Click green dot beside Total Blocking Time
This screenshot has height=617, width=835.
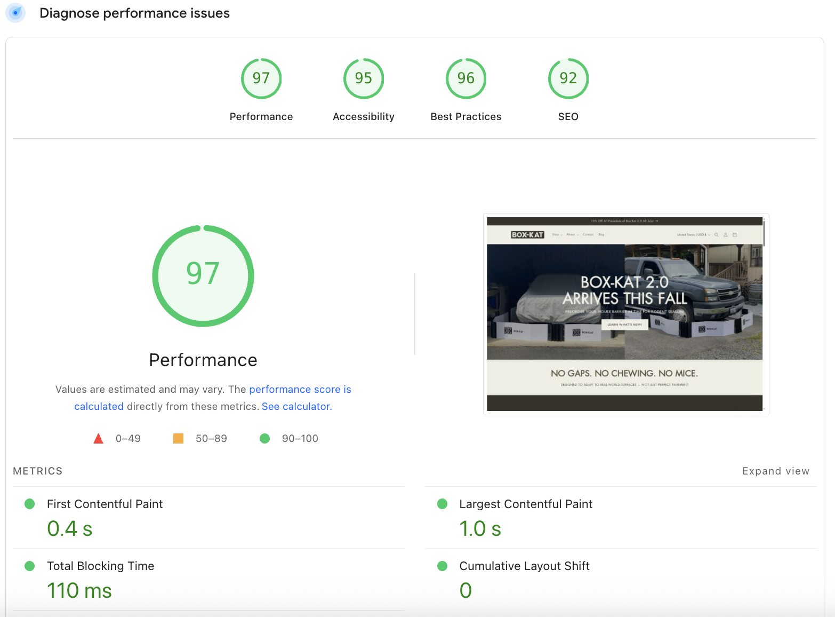pyautogui.click(x=30, y=566)
